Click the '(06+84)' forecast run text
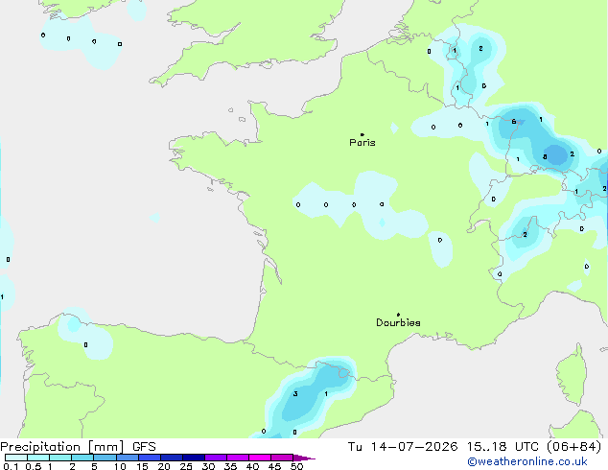The image size is (608, 470). (574, 447)
